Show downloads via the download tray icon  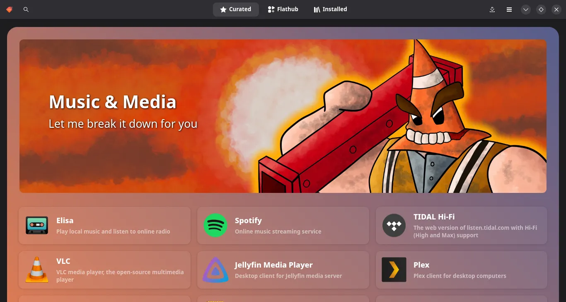(x=492, y=9)
